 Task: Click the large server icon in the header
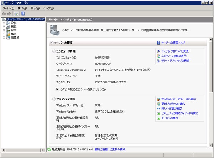click(55, 30)
